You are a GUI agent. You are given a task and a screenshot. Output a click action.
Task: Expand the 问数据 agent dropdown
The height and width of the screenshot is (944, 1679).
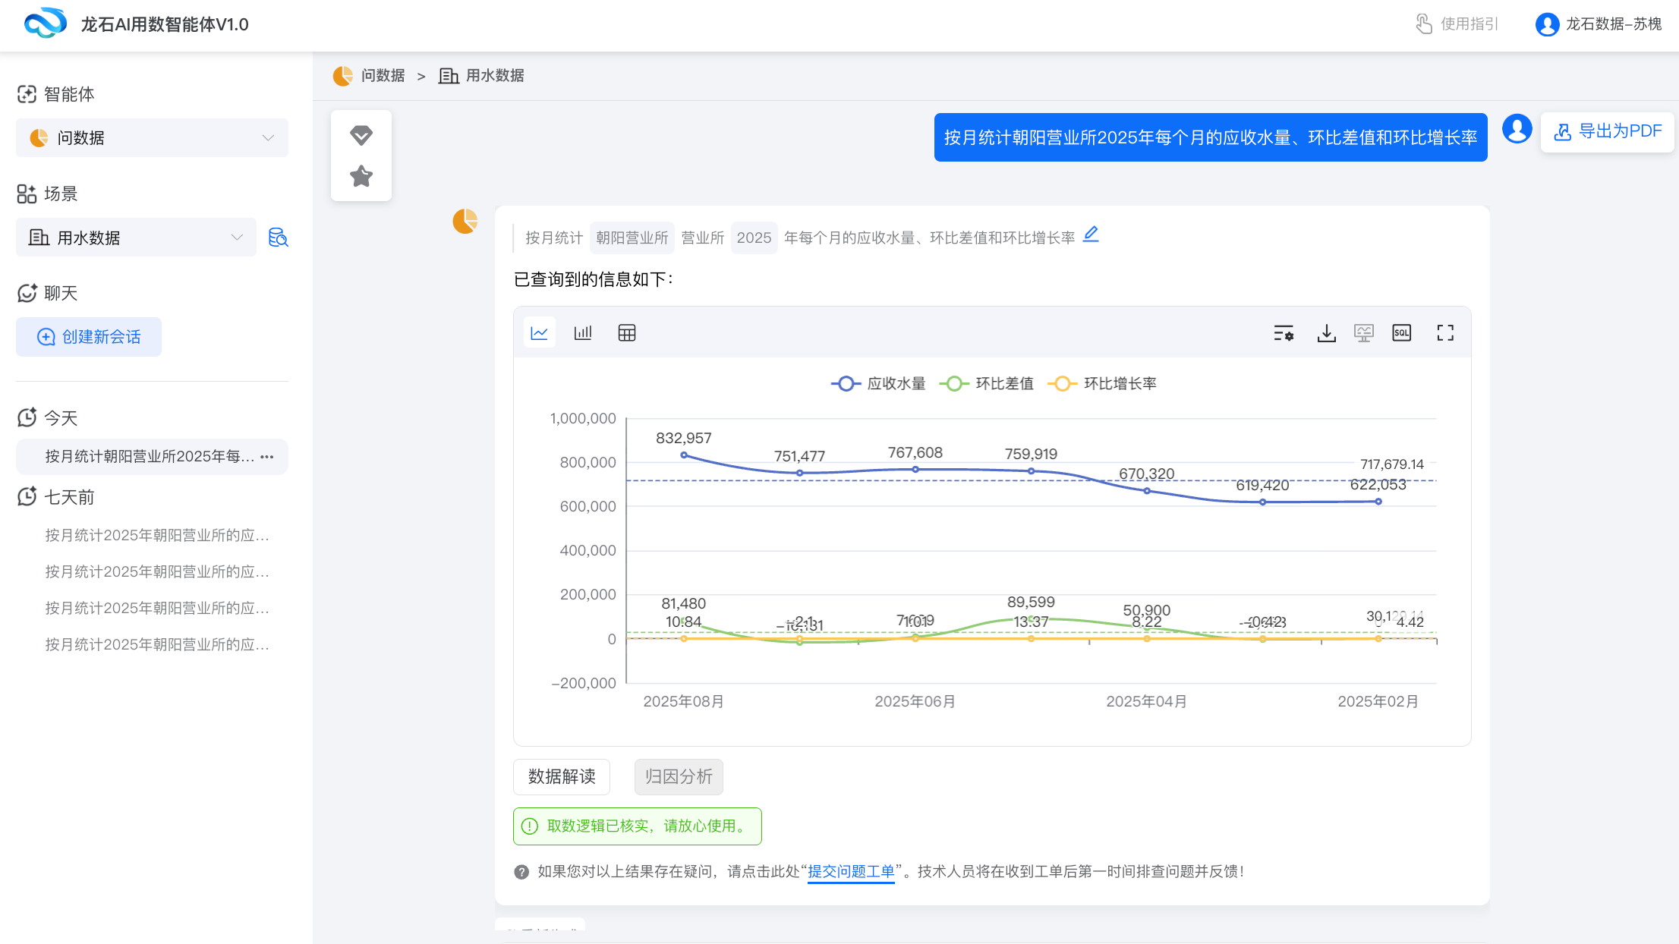coord(267,137)
